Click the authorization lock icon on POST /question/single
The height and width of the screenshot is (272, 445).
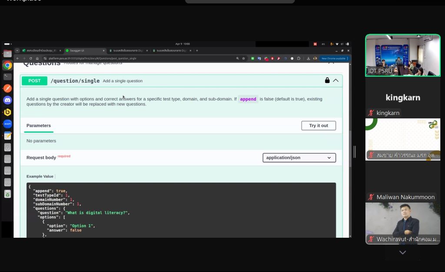pos(327,80)
